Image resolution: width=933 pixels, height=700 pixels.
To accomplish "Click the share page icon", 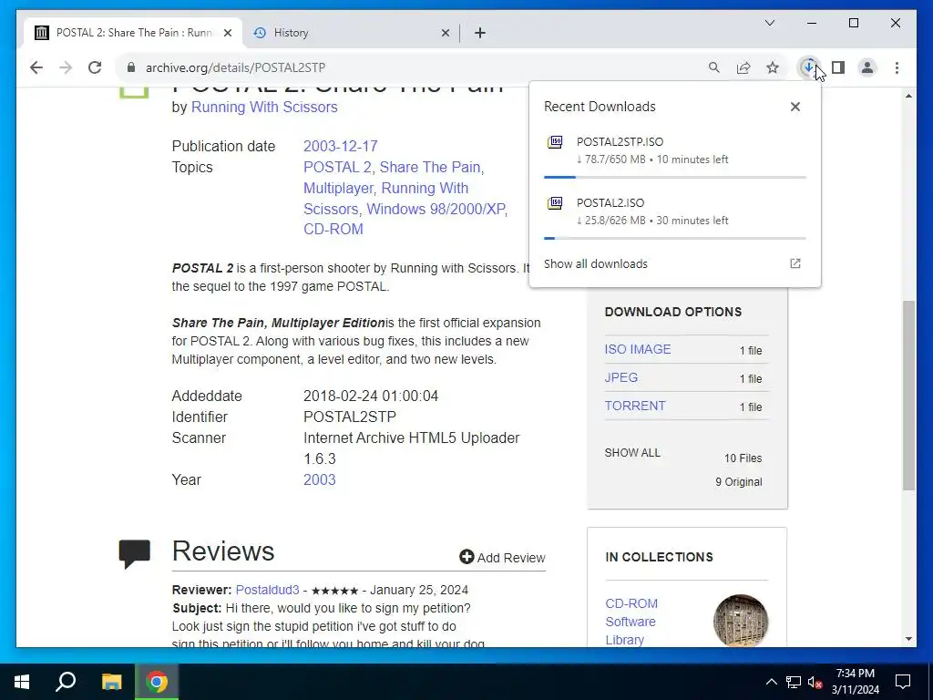I will click(x=743, y=67).
